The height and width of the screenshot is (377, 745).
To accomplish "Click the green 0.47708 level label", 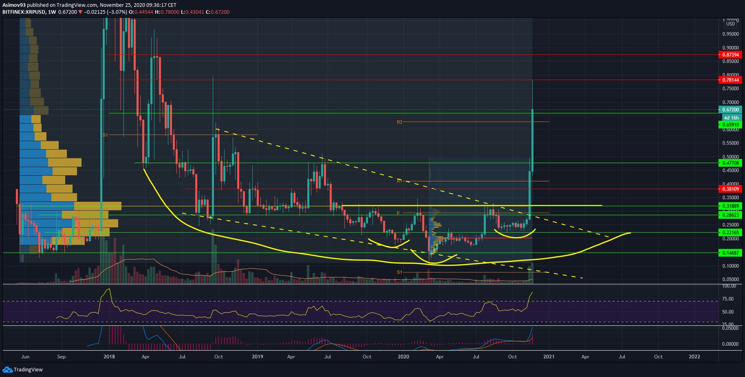I will (731, 163).
